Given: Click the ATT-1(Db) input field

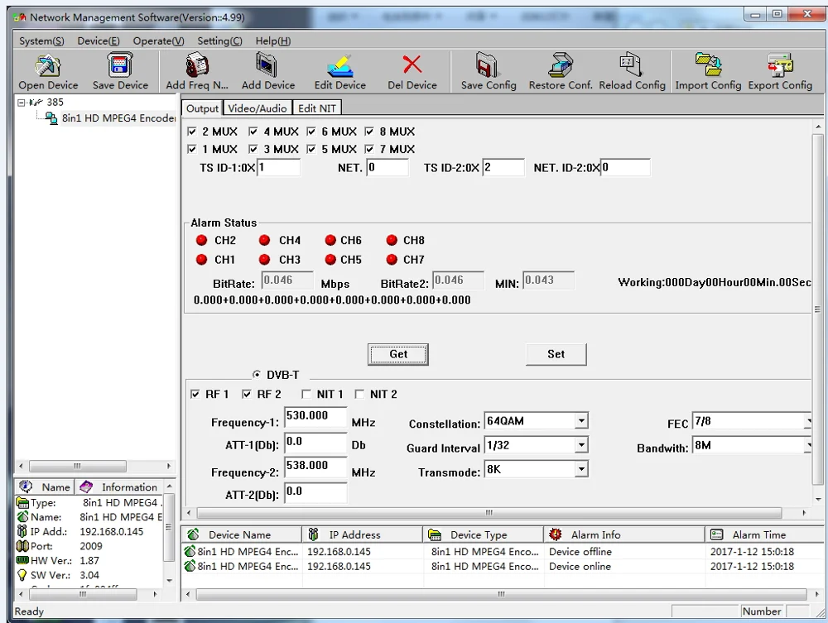Looking at the screenshot, I should [315, 443].
